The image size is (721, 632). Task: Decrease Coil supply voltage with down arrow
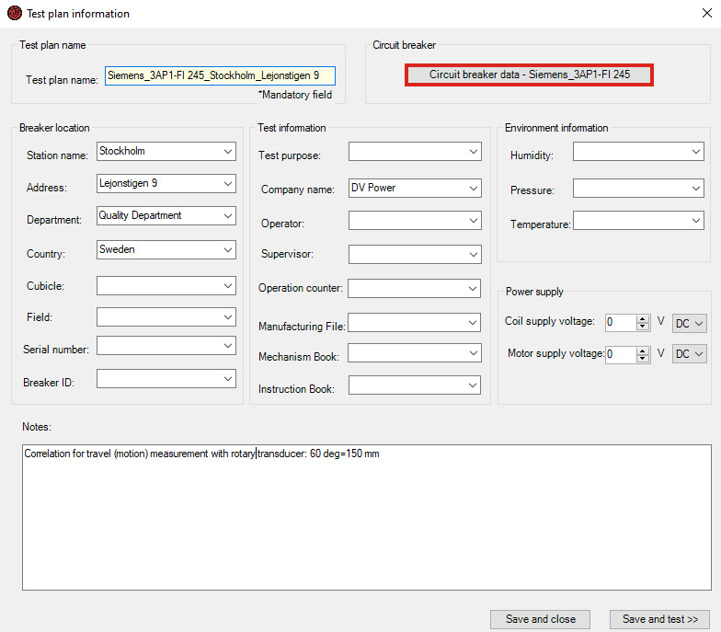point(642,327)
